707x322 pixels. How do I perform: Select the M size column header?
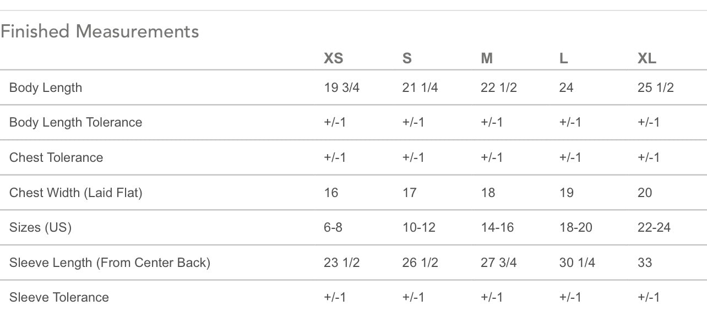[x=487, y=58]
